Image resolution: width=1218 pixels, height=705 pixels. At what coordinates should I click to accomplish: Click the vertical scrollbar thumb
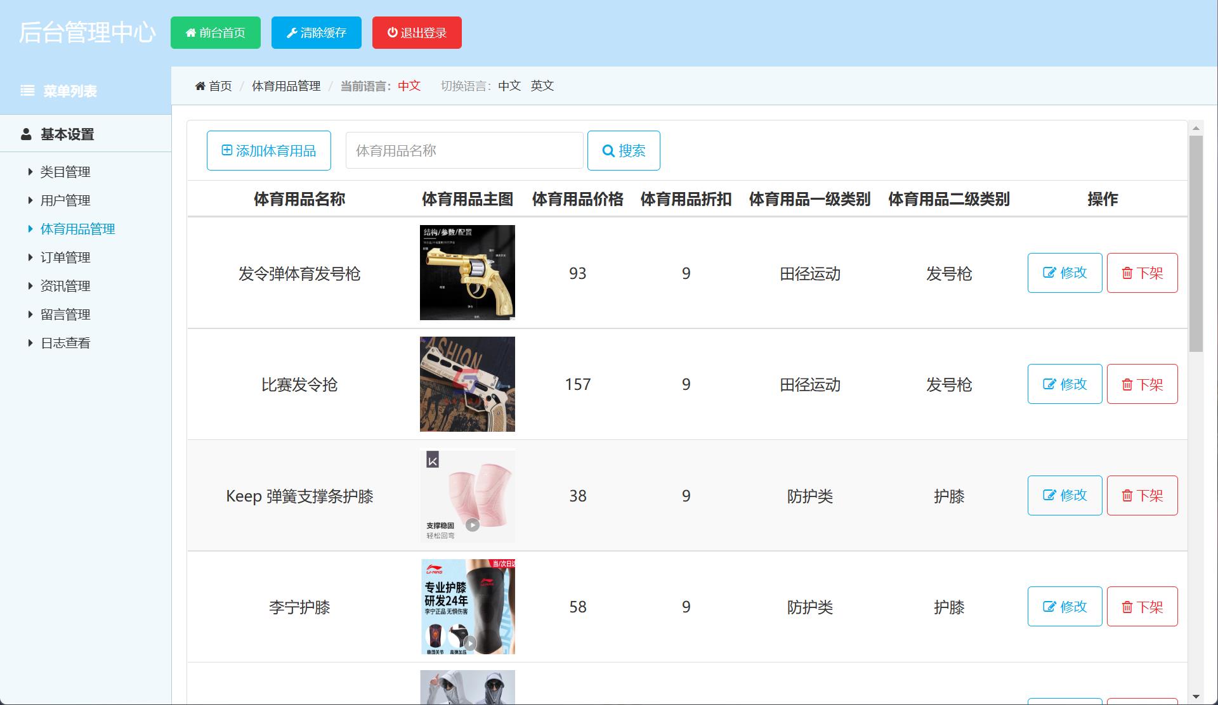pyautogui.click(x=1196, y=244)
